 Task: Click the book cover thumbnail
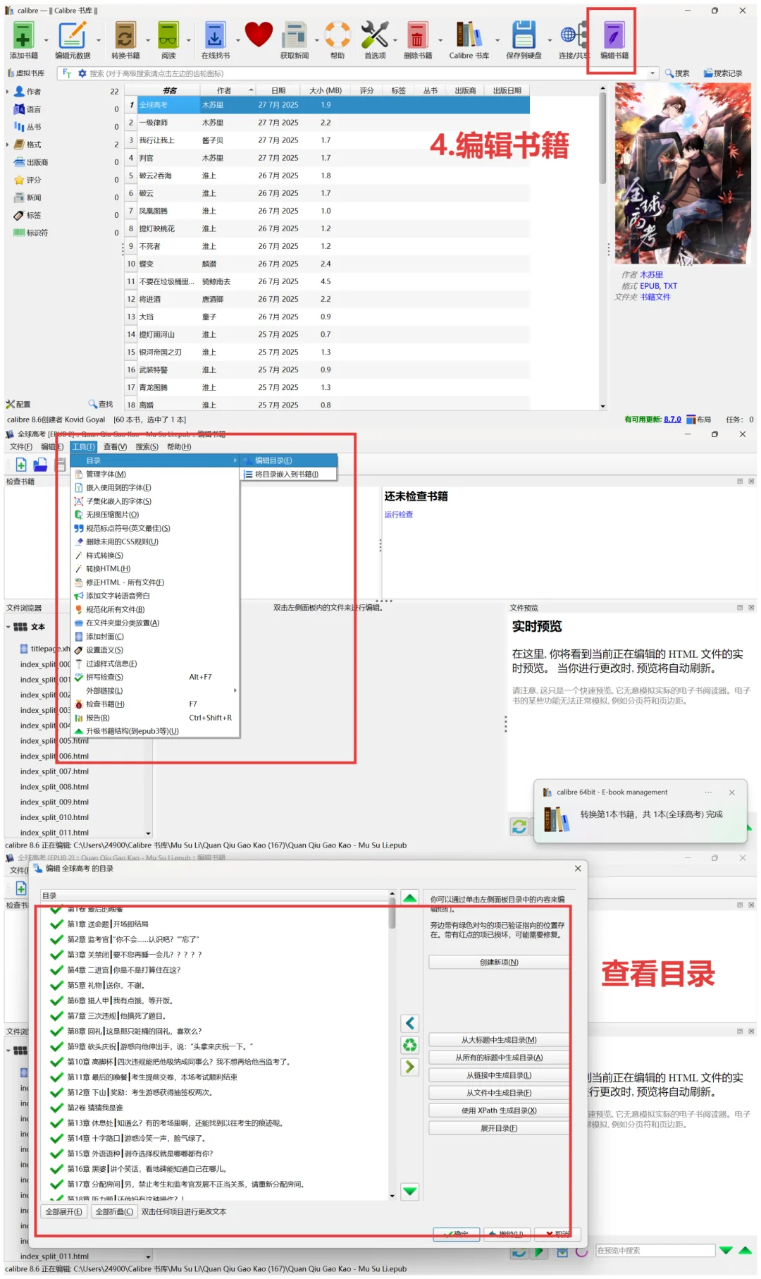point(682,173)
